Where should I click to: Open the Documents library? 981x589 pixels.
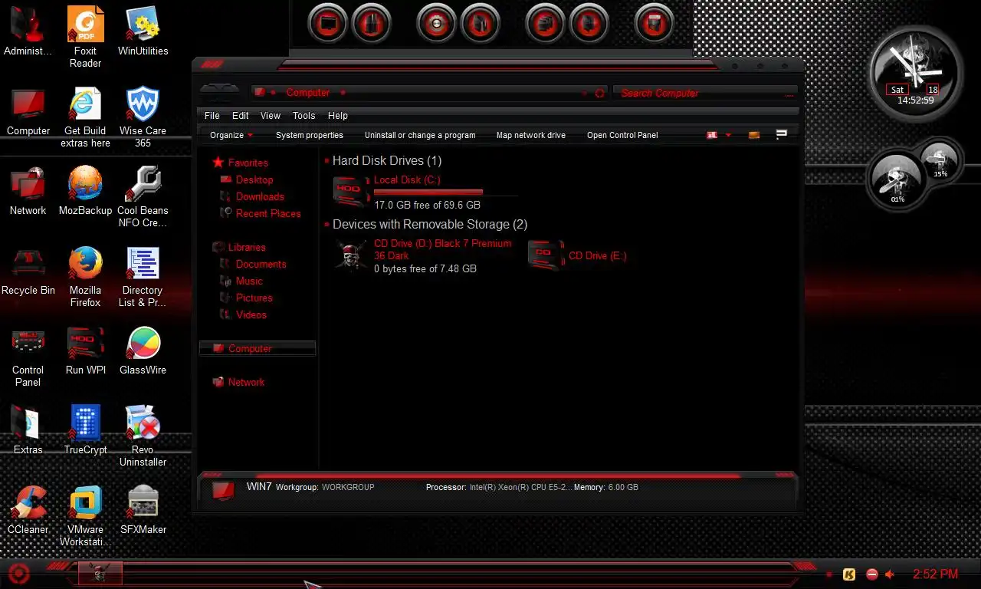(253, 264)
